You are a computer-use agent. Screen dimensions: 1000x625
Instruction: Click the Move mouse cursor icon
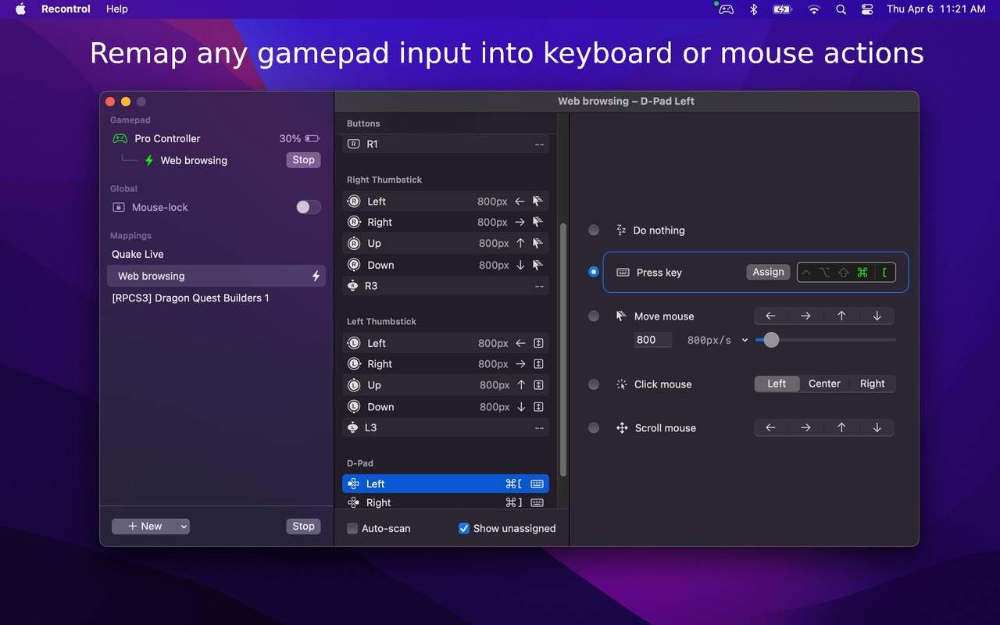(x=622, y=316)
